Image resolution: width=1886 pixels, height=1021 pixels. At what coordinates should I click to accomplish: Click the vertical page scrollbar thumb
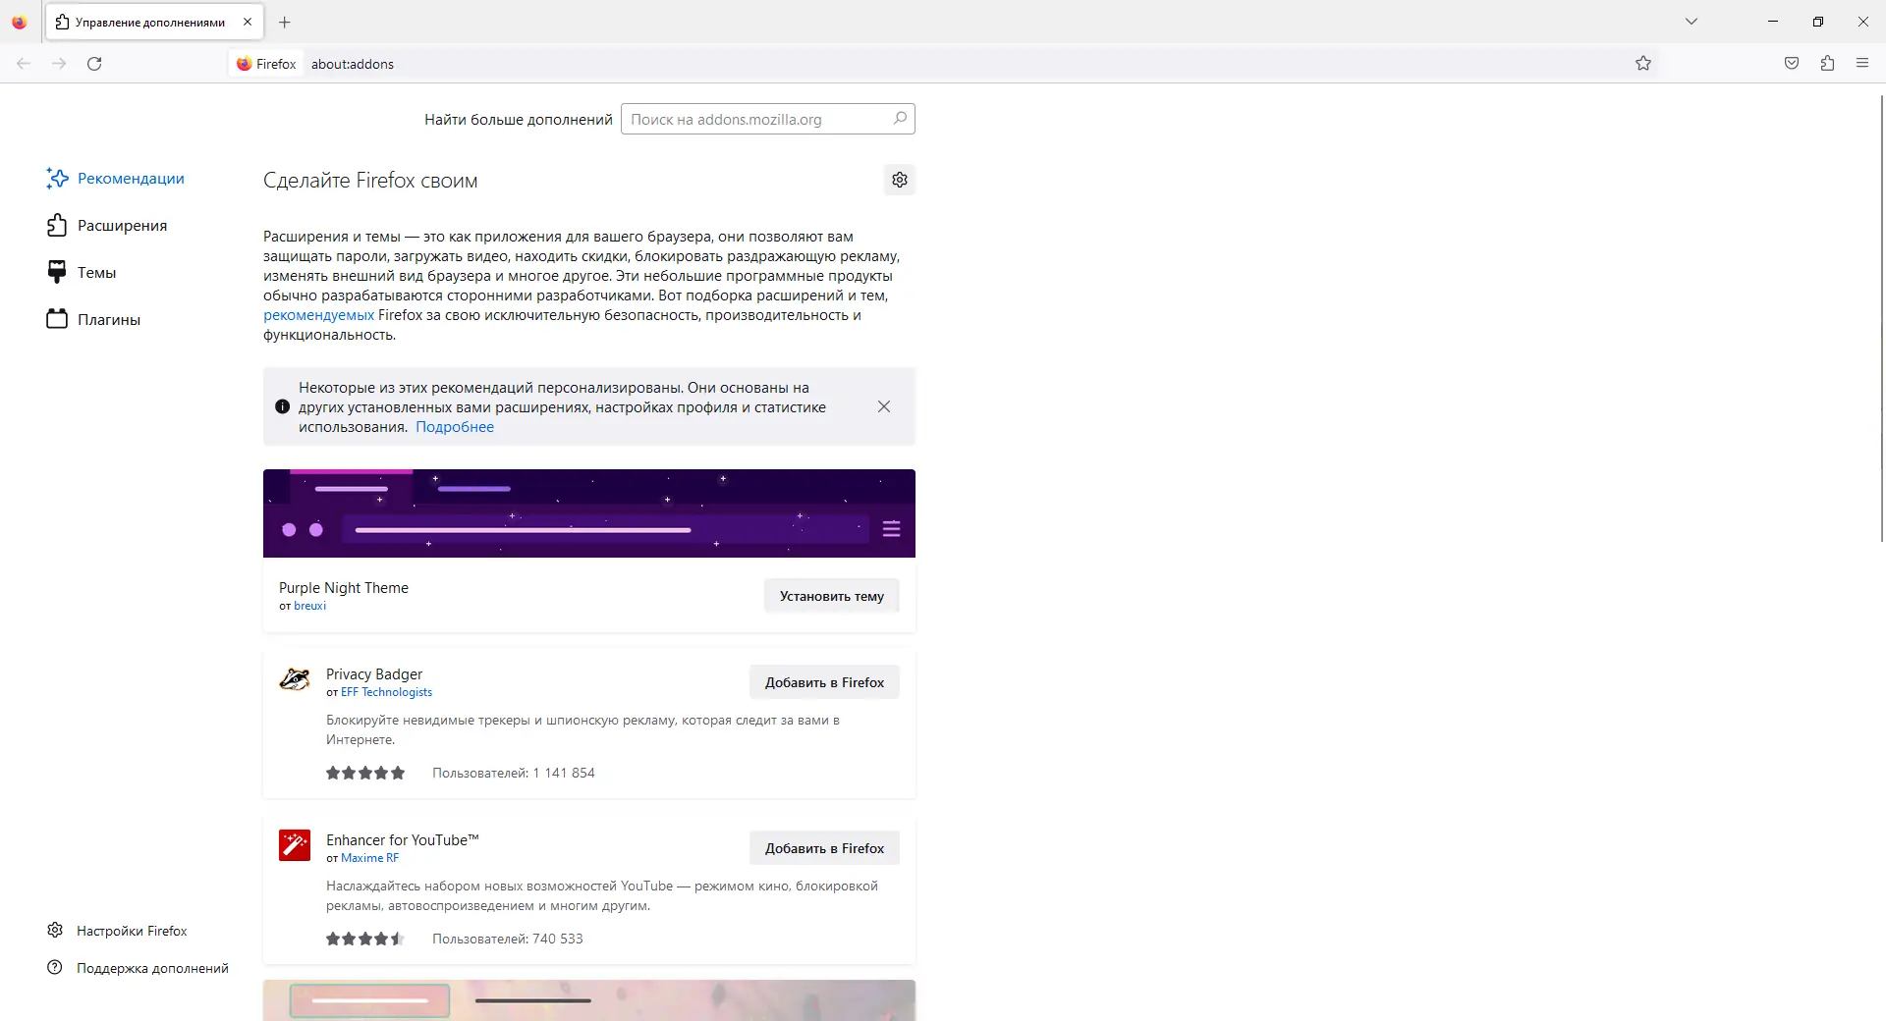1881,318
